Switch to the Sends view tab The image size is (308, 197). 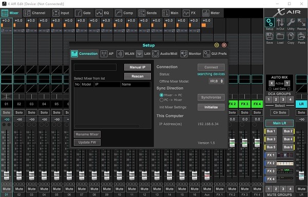pyautogui.click(x=147, y=13)
